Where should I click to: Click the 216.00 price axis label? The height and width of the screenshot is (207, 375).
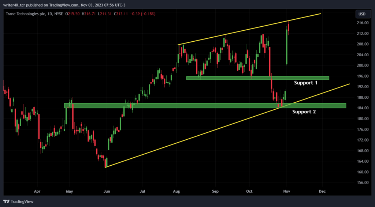pos(363,23)
